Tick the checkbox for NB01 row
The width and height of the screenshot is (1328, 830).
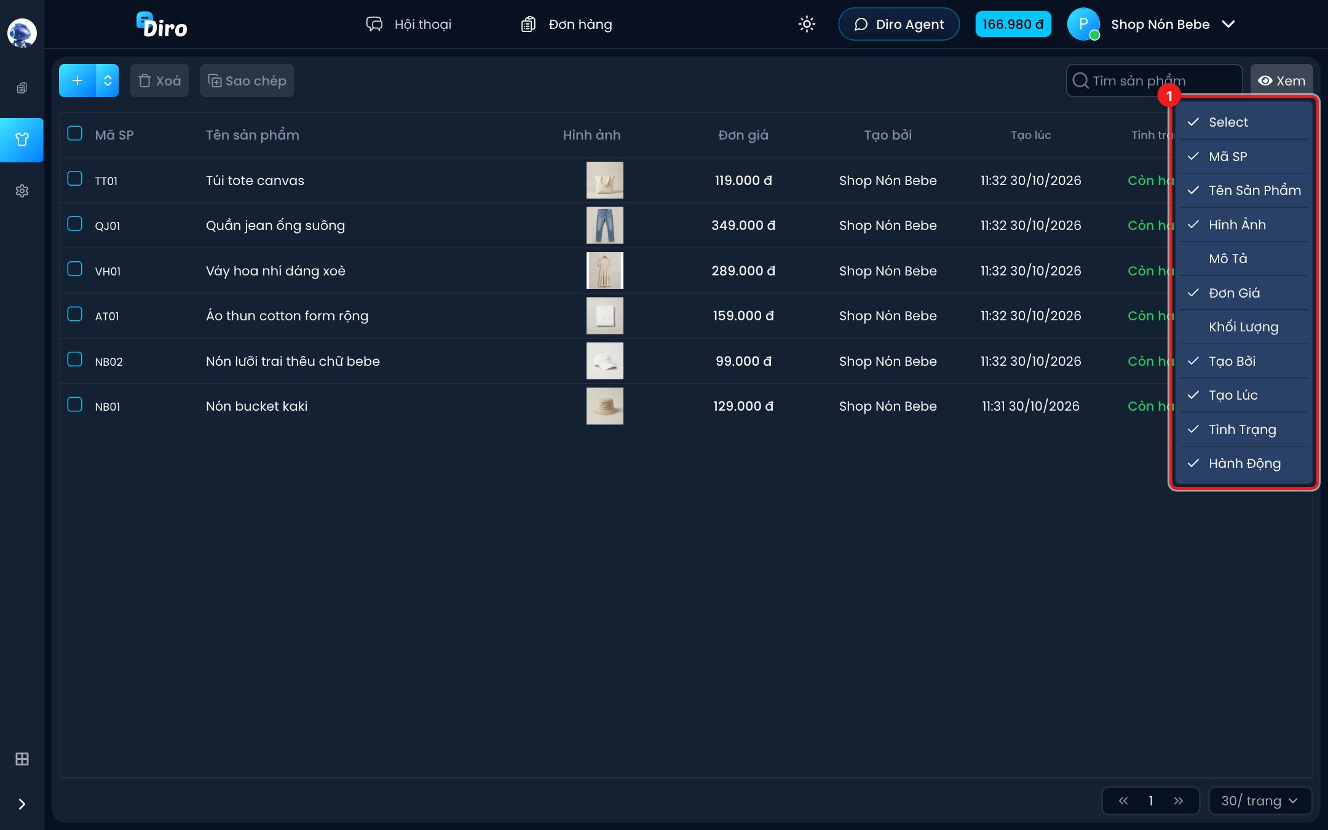tap(74, 405)
